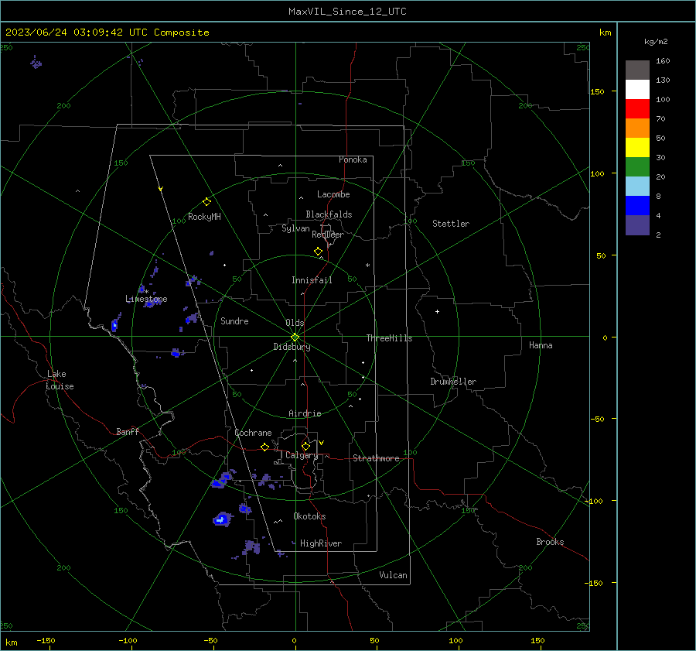
Task: Click the bright blue VIL cell southwest of Calgary
Action: coord(221,519)
